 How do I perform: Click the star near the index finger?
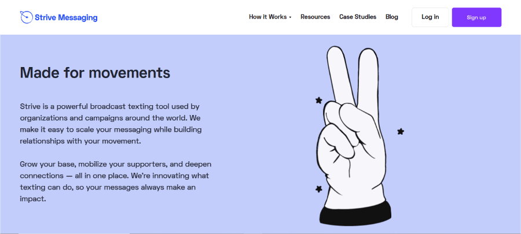[318, 100]
